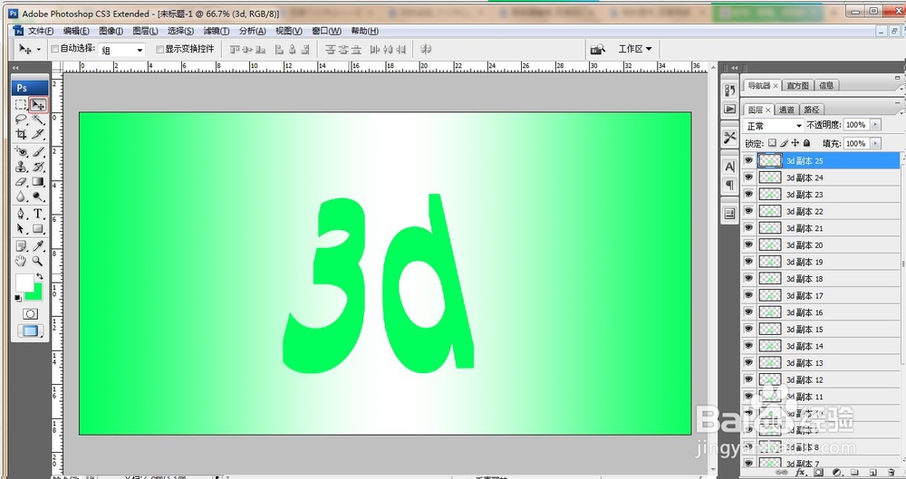Screen dimensions: 906x479
Task: Open the 滤镜 menu
Action: pyautogui.click(x=217, y=31)
